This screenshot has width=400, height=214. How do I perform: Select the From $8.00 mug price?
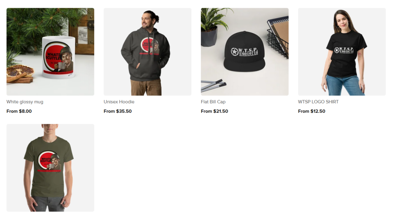coord(19,111)
